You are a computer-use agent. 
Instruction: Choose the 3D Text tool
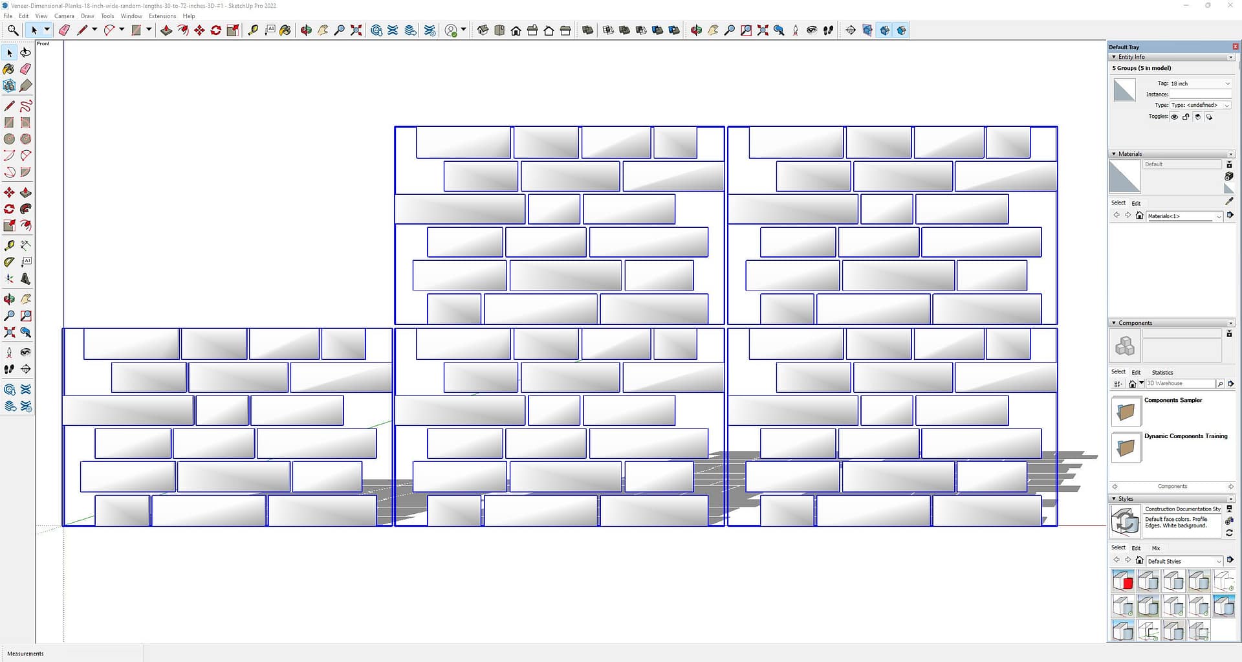pos(26,279)
